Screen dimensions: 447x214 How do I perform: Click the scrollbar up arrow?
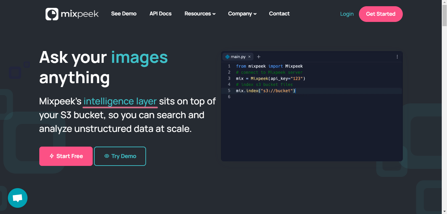tap(444, 2)
